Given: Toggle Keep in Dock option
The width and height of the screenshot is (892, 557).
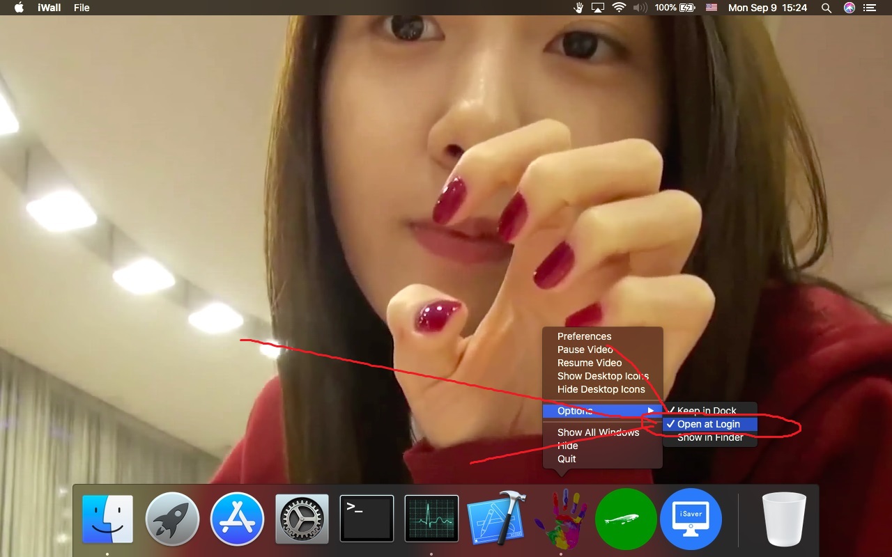Looking at the screenshot, I should [709, 411].
